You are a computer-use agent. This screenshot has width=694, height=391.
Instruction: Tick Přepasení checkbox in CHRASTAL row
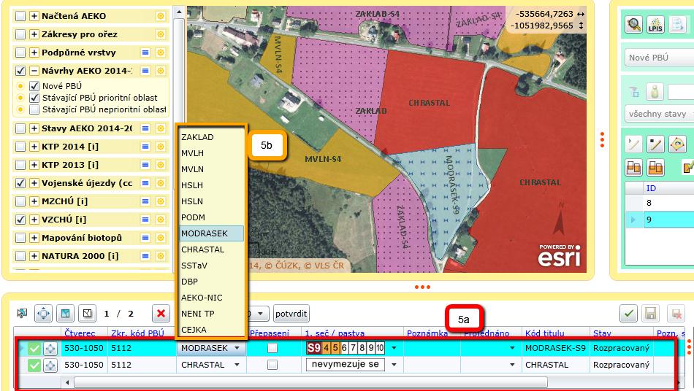272,365
